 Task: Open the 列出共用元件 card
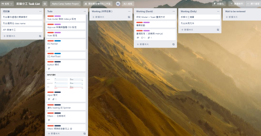pyautogui.click(x=200, y=23)
